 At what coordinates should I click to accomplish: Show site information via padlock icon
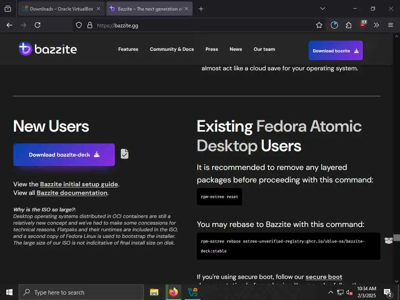coord(89,25)
